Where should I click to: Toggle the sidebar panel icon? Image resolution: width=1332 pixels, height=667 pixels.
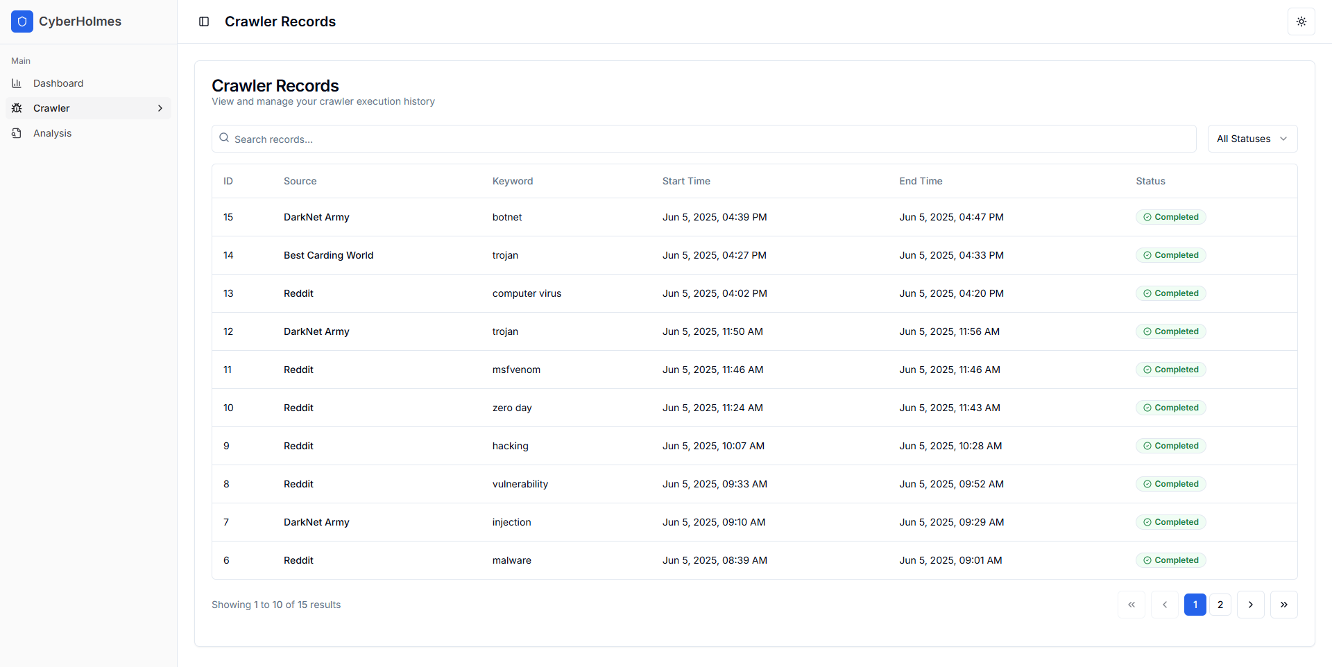204,21
